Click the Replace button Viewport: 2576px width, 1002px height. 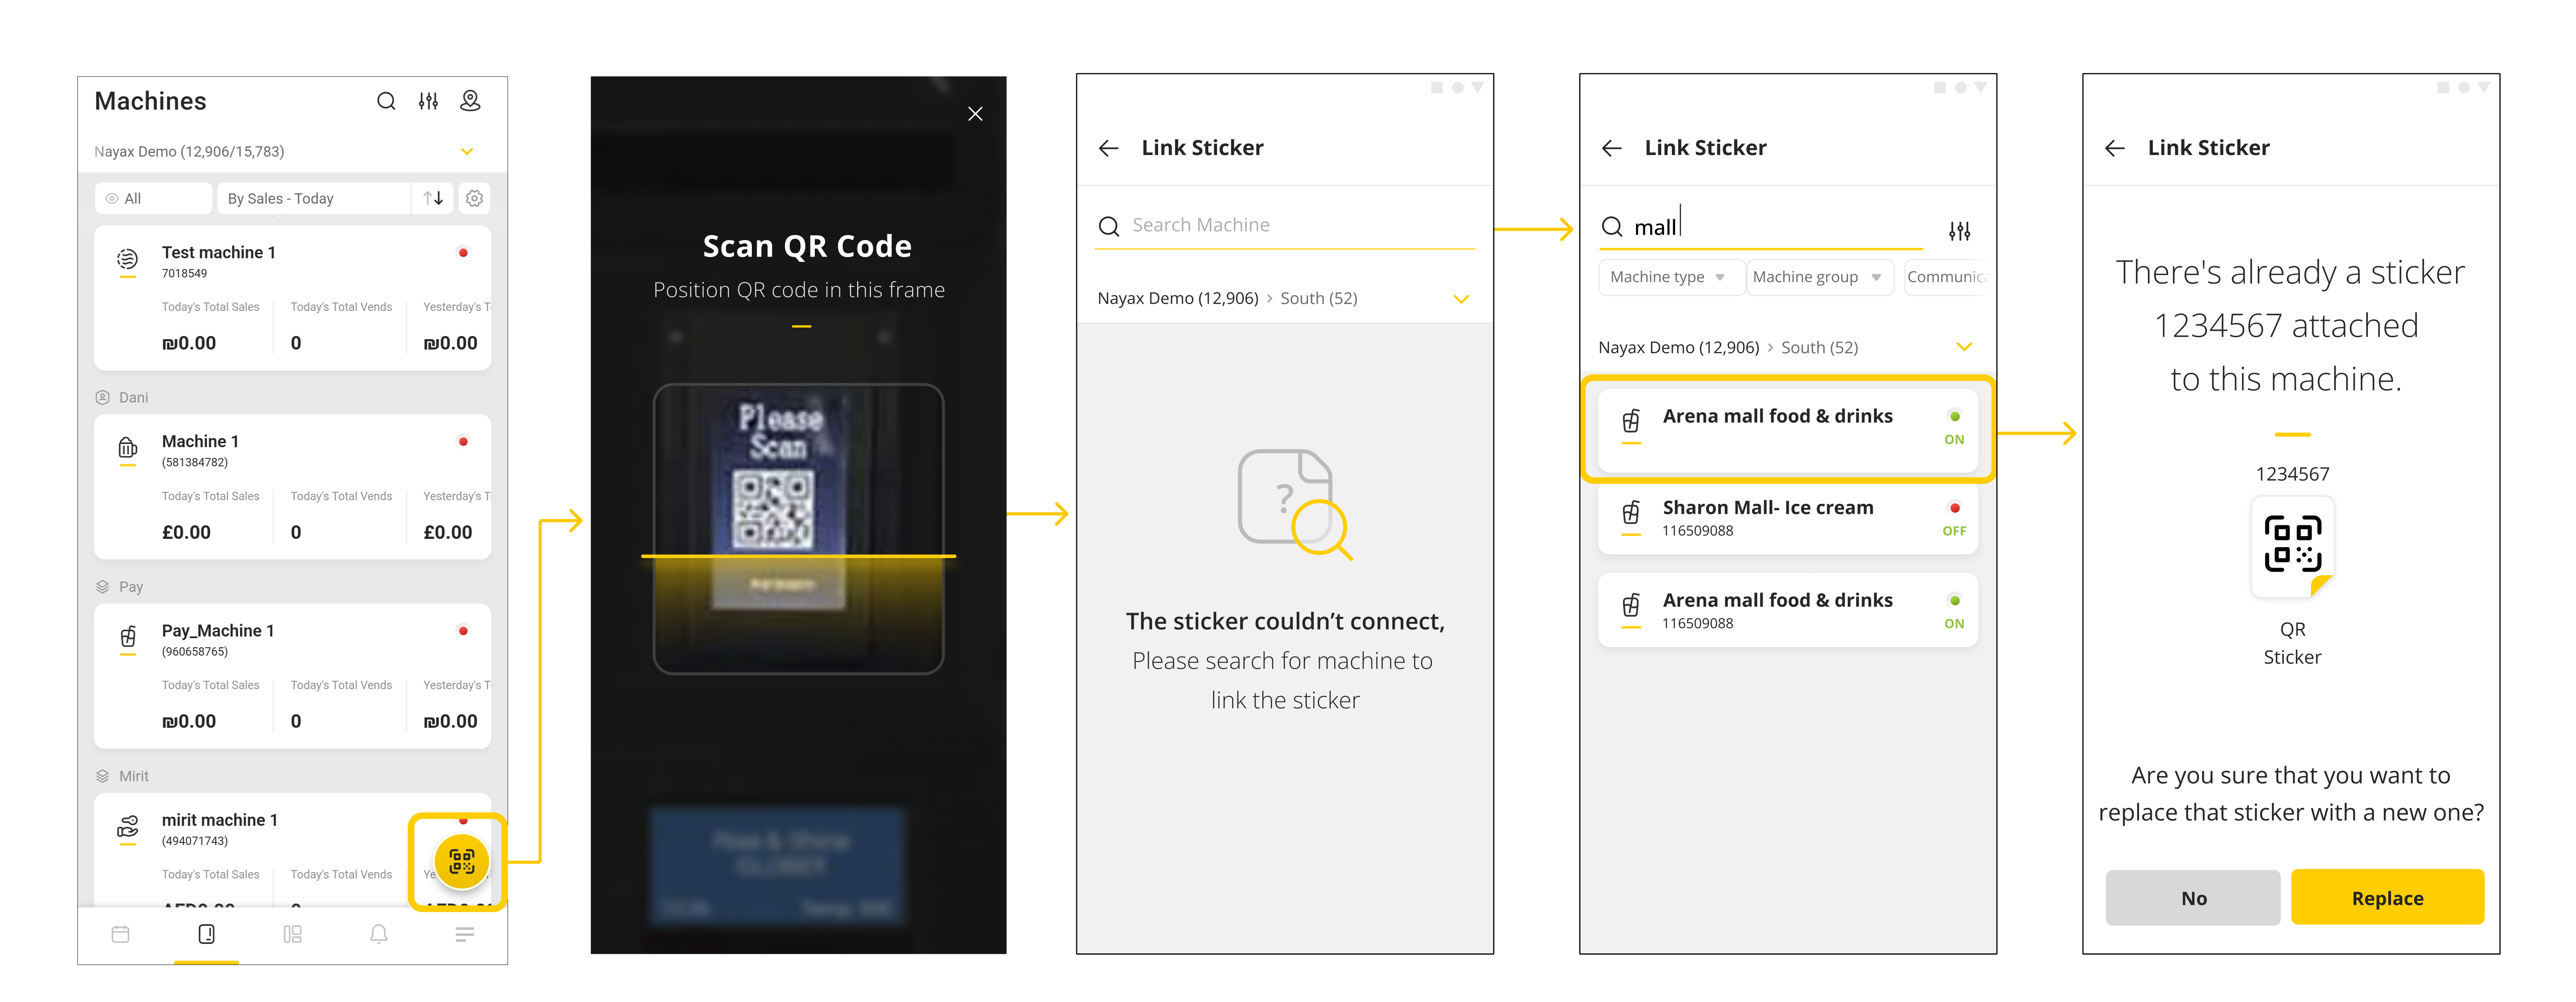click(x=2387, y=898)
